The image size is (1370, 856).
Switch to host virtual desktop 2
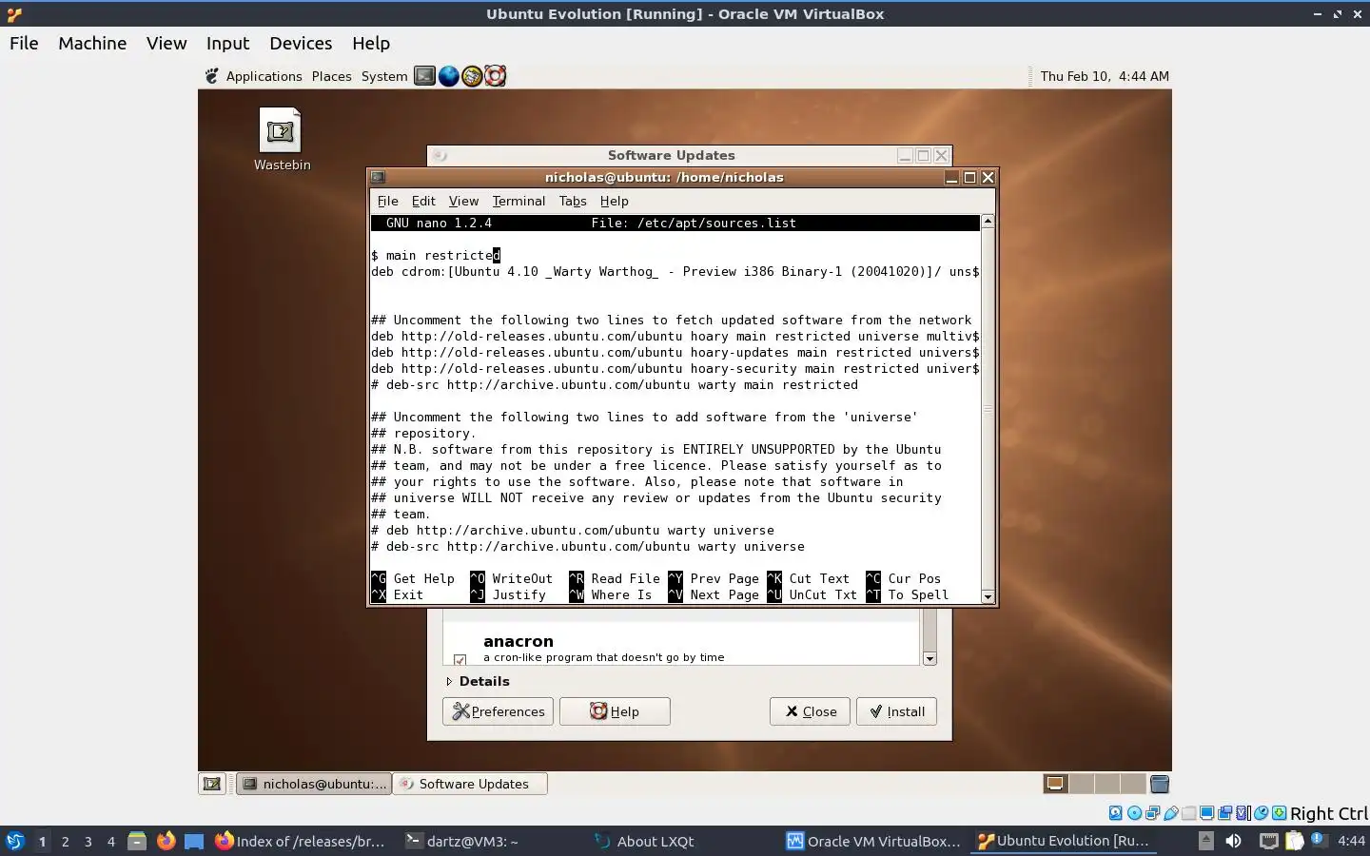pos(65,841)
